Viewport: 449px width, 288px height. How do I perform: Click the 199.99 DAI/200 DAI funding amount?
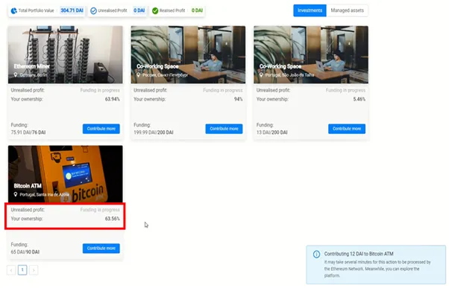[153, 132]
